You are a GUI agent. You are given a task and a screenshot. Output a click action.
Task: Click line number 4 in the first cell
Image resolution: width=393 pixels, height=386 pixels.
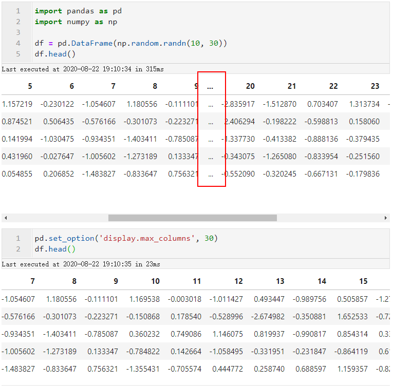point(18,43)
